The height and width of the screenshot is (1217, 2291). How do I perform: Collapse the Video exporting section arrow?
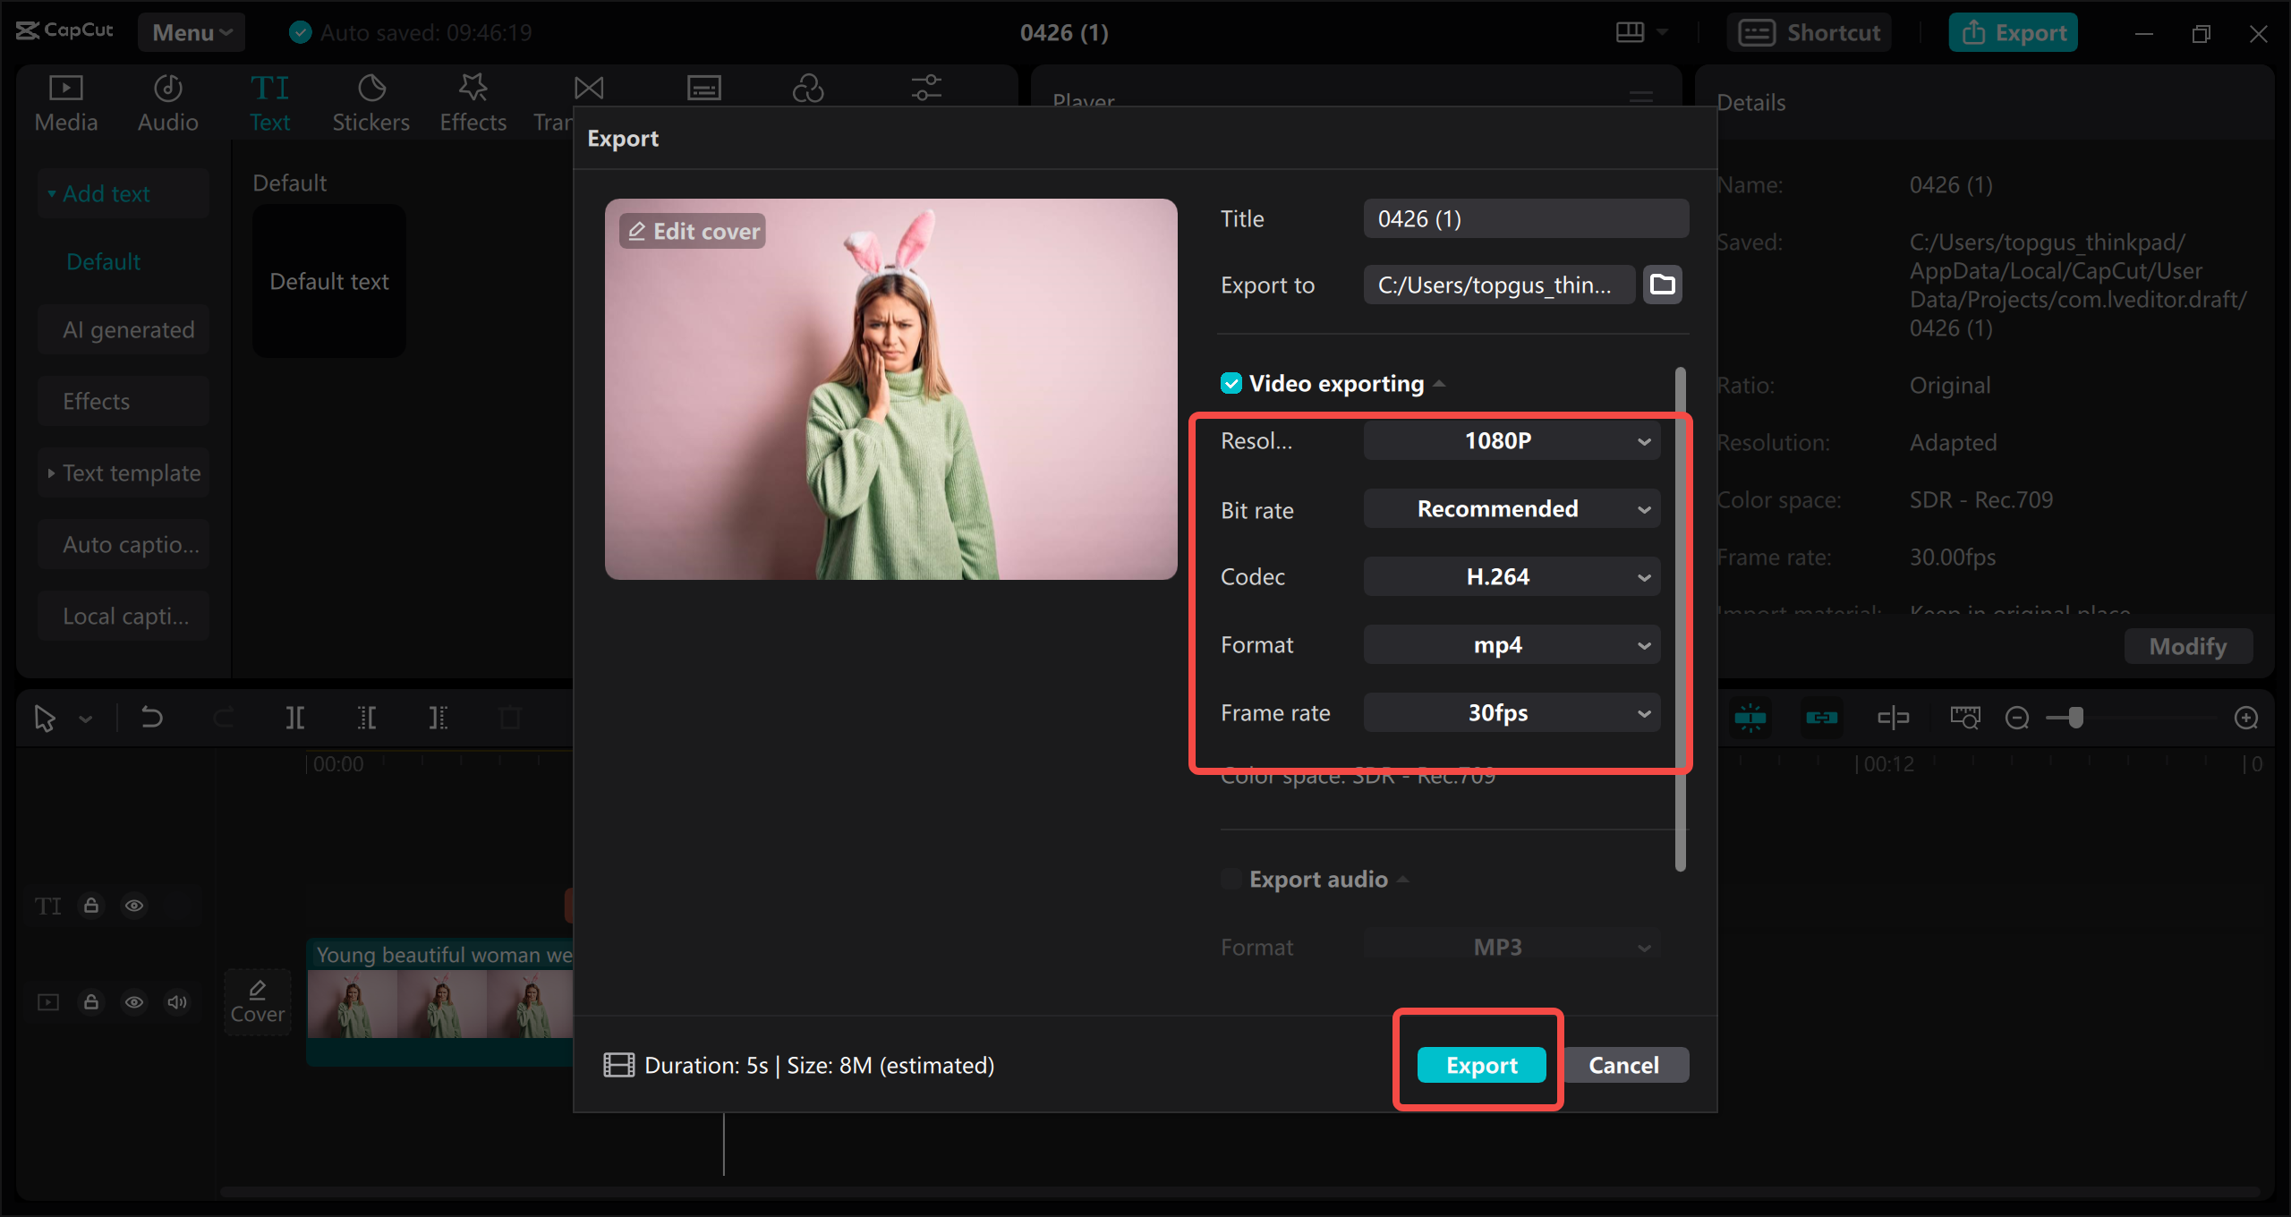pos(1439,384)
